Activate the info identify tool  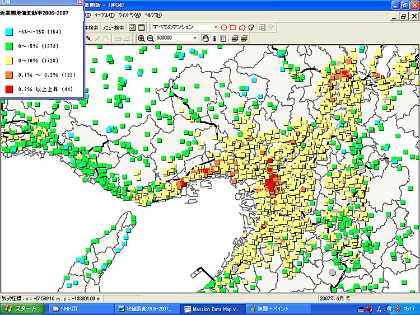[214, 39]
